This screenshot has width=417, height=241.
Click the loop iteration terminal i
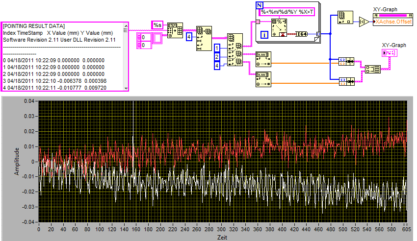tap(264, 34)
